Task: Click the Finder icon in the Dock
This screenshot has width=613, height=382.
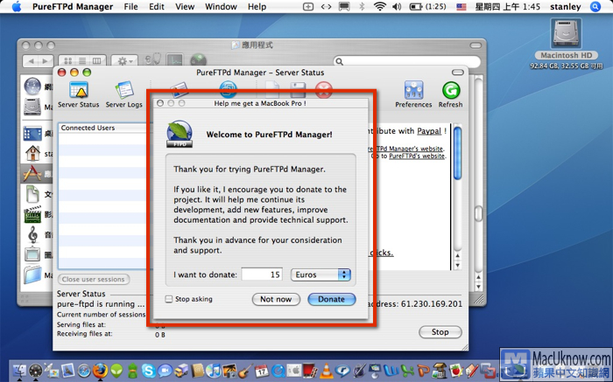Action: tap(19, 371)
